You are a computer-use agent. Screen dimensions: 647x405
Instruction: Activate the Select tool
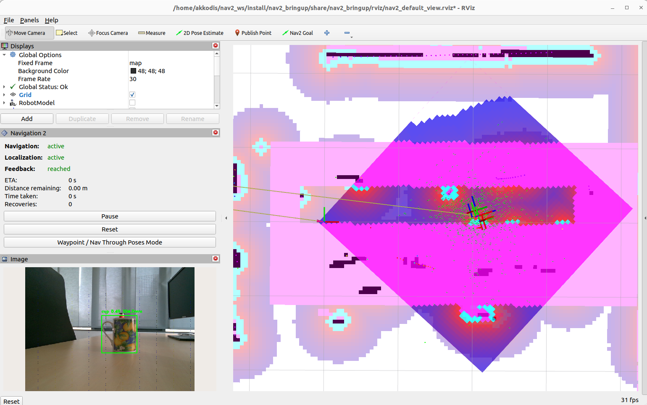point(67,33)
